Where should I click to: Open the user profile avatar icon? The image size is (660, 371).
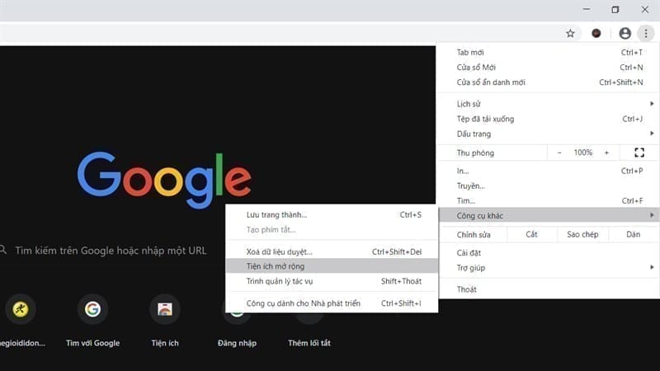click(625, 33)
